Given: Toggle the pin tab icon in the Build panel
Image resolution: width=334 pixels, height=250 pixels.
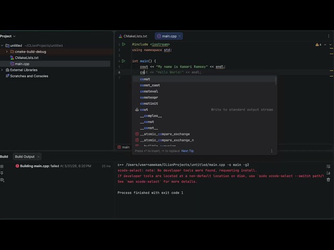Looking at the screenshot, I should coord(2,173).
